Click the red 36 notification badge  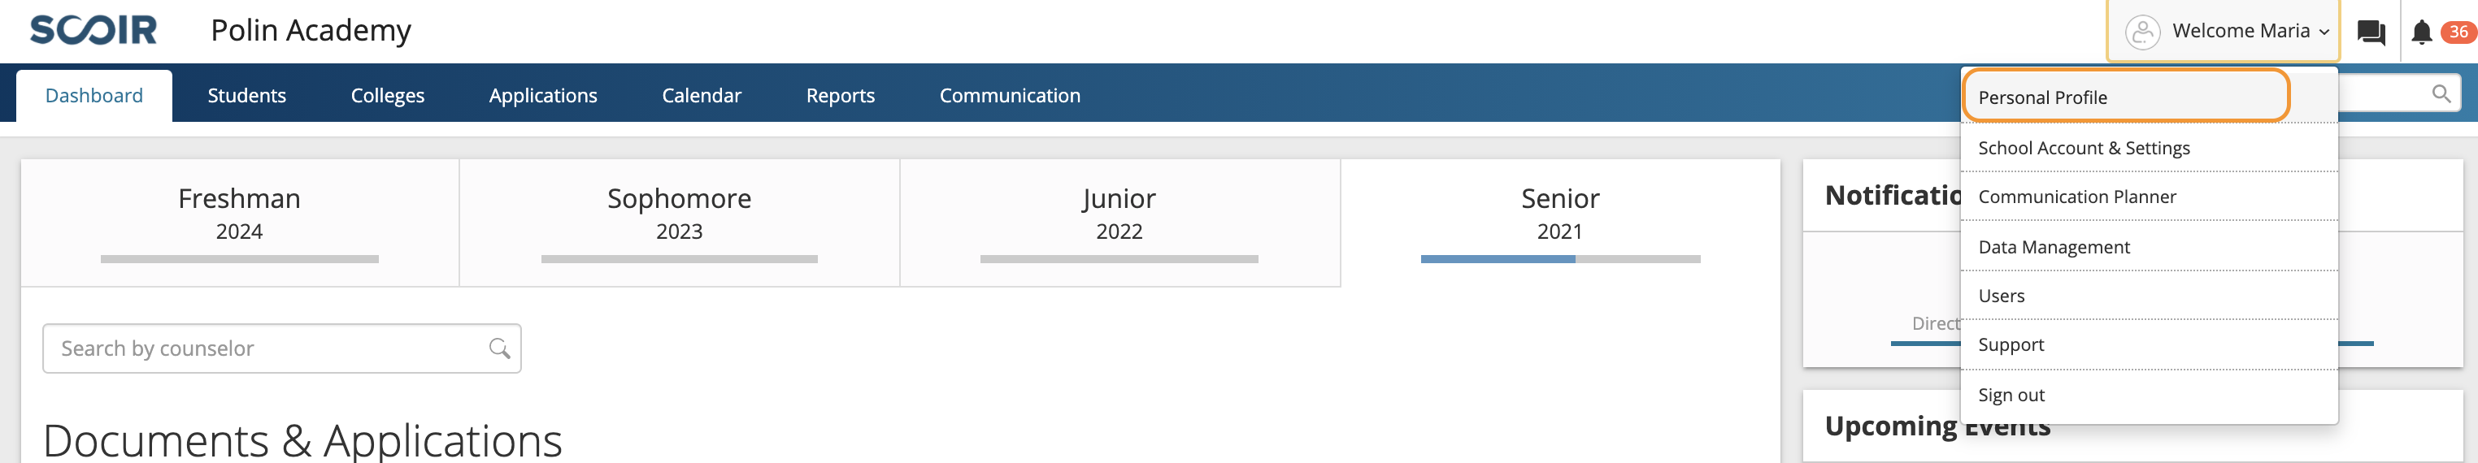click(x=2458, y=32)
